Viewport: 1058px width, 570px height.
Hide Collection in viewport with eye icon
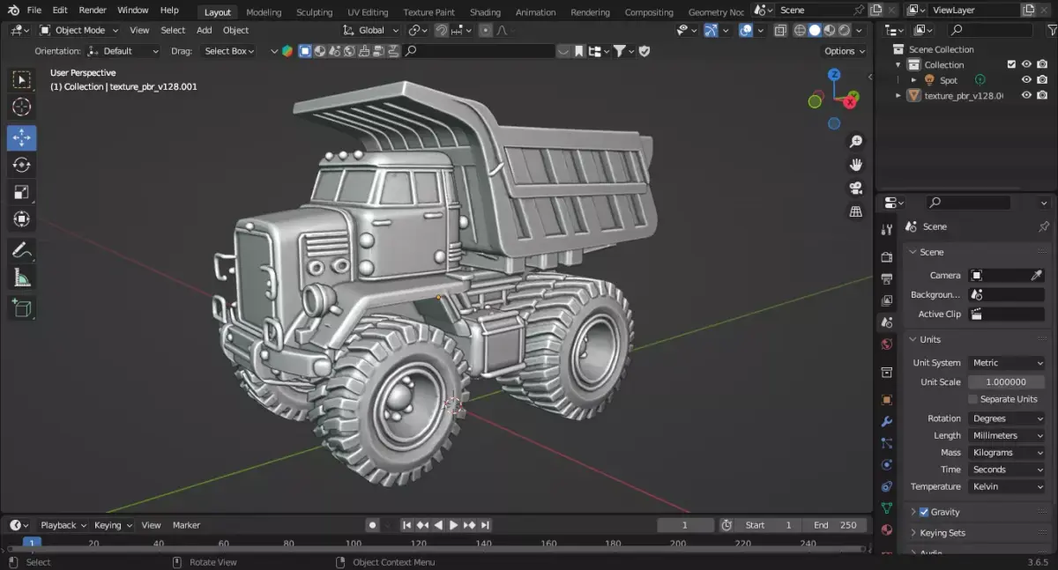(1026, 64)
